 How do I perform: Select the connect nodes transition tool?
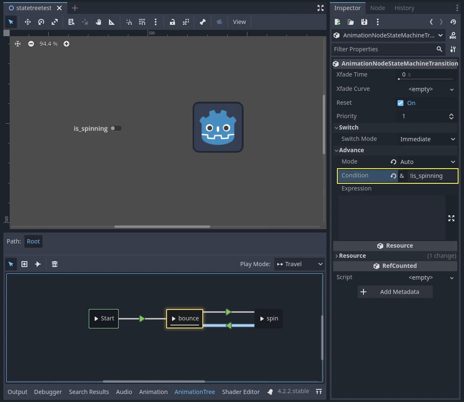pos(38,264)
